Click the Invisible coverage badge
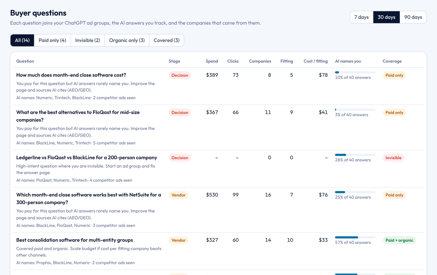437x275 pixels. 393,158
